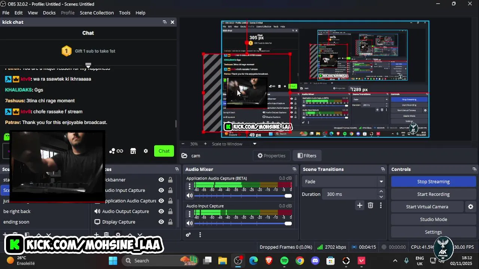Screen dimensions: 479x269
Task: Toggle lock on Audio Output Capture source
Action: click(170, 211)
